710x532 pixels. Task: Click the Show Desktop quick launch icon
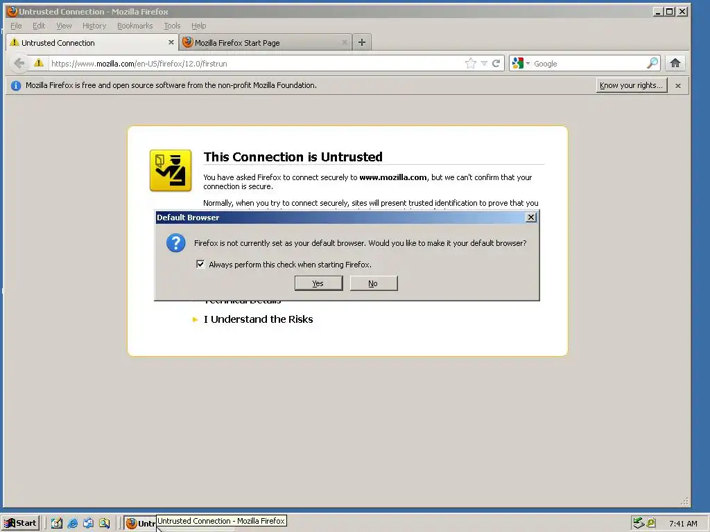pyautogui.click(x=57, y=523)
